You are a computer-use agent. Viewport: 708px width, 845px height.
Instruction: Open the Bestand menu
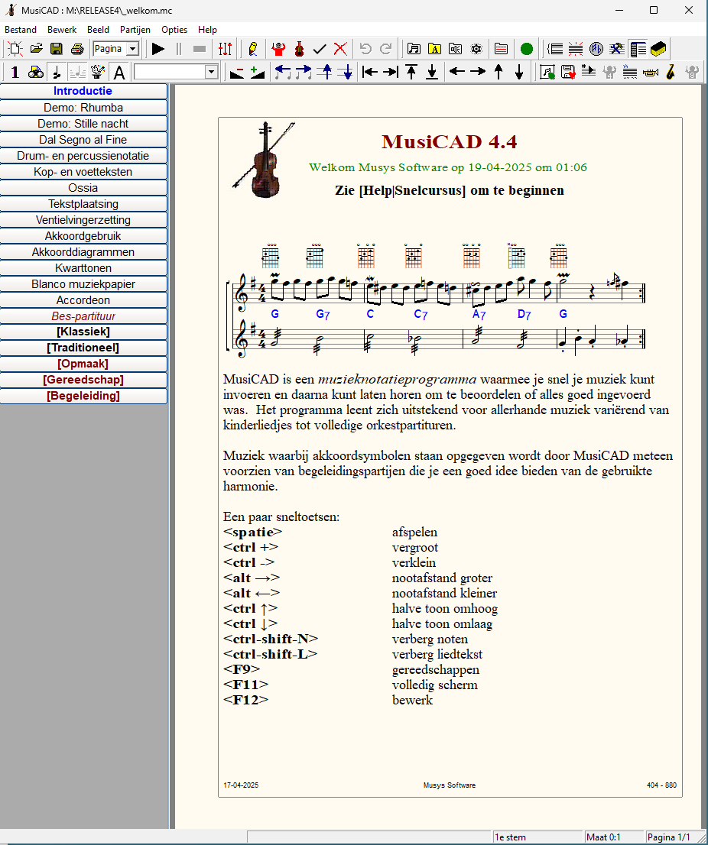21,30
